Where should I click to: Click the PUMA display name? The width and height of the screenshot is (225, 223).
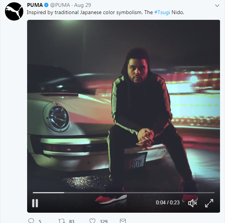(35, 5)
